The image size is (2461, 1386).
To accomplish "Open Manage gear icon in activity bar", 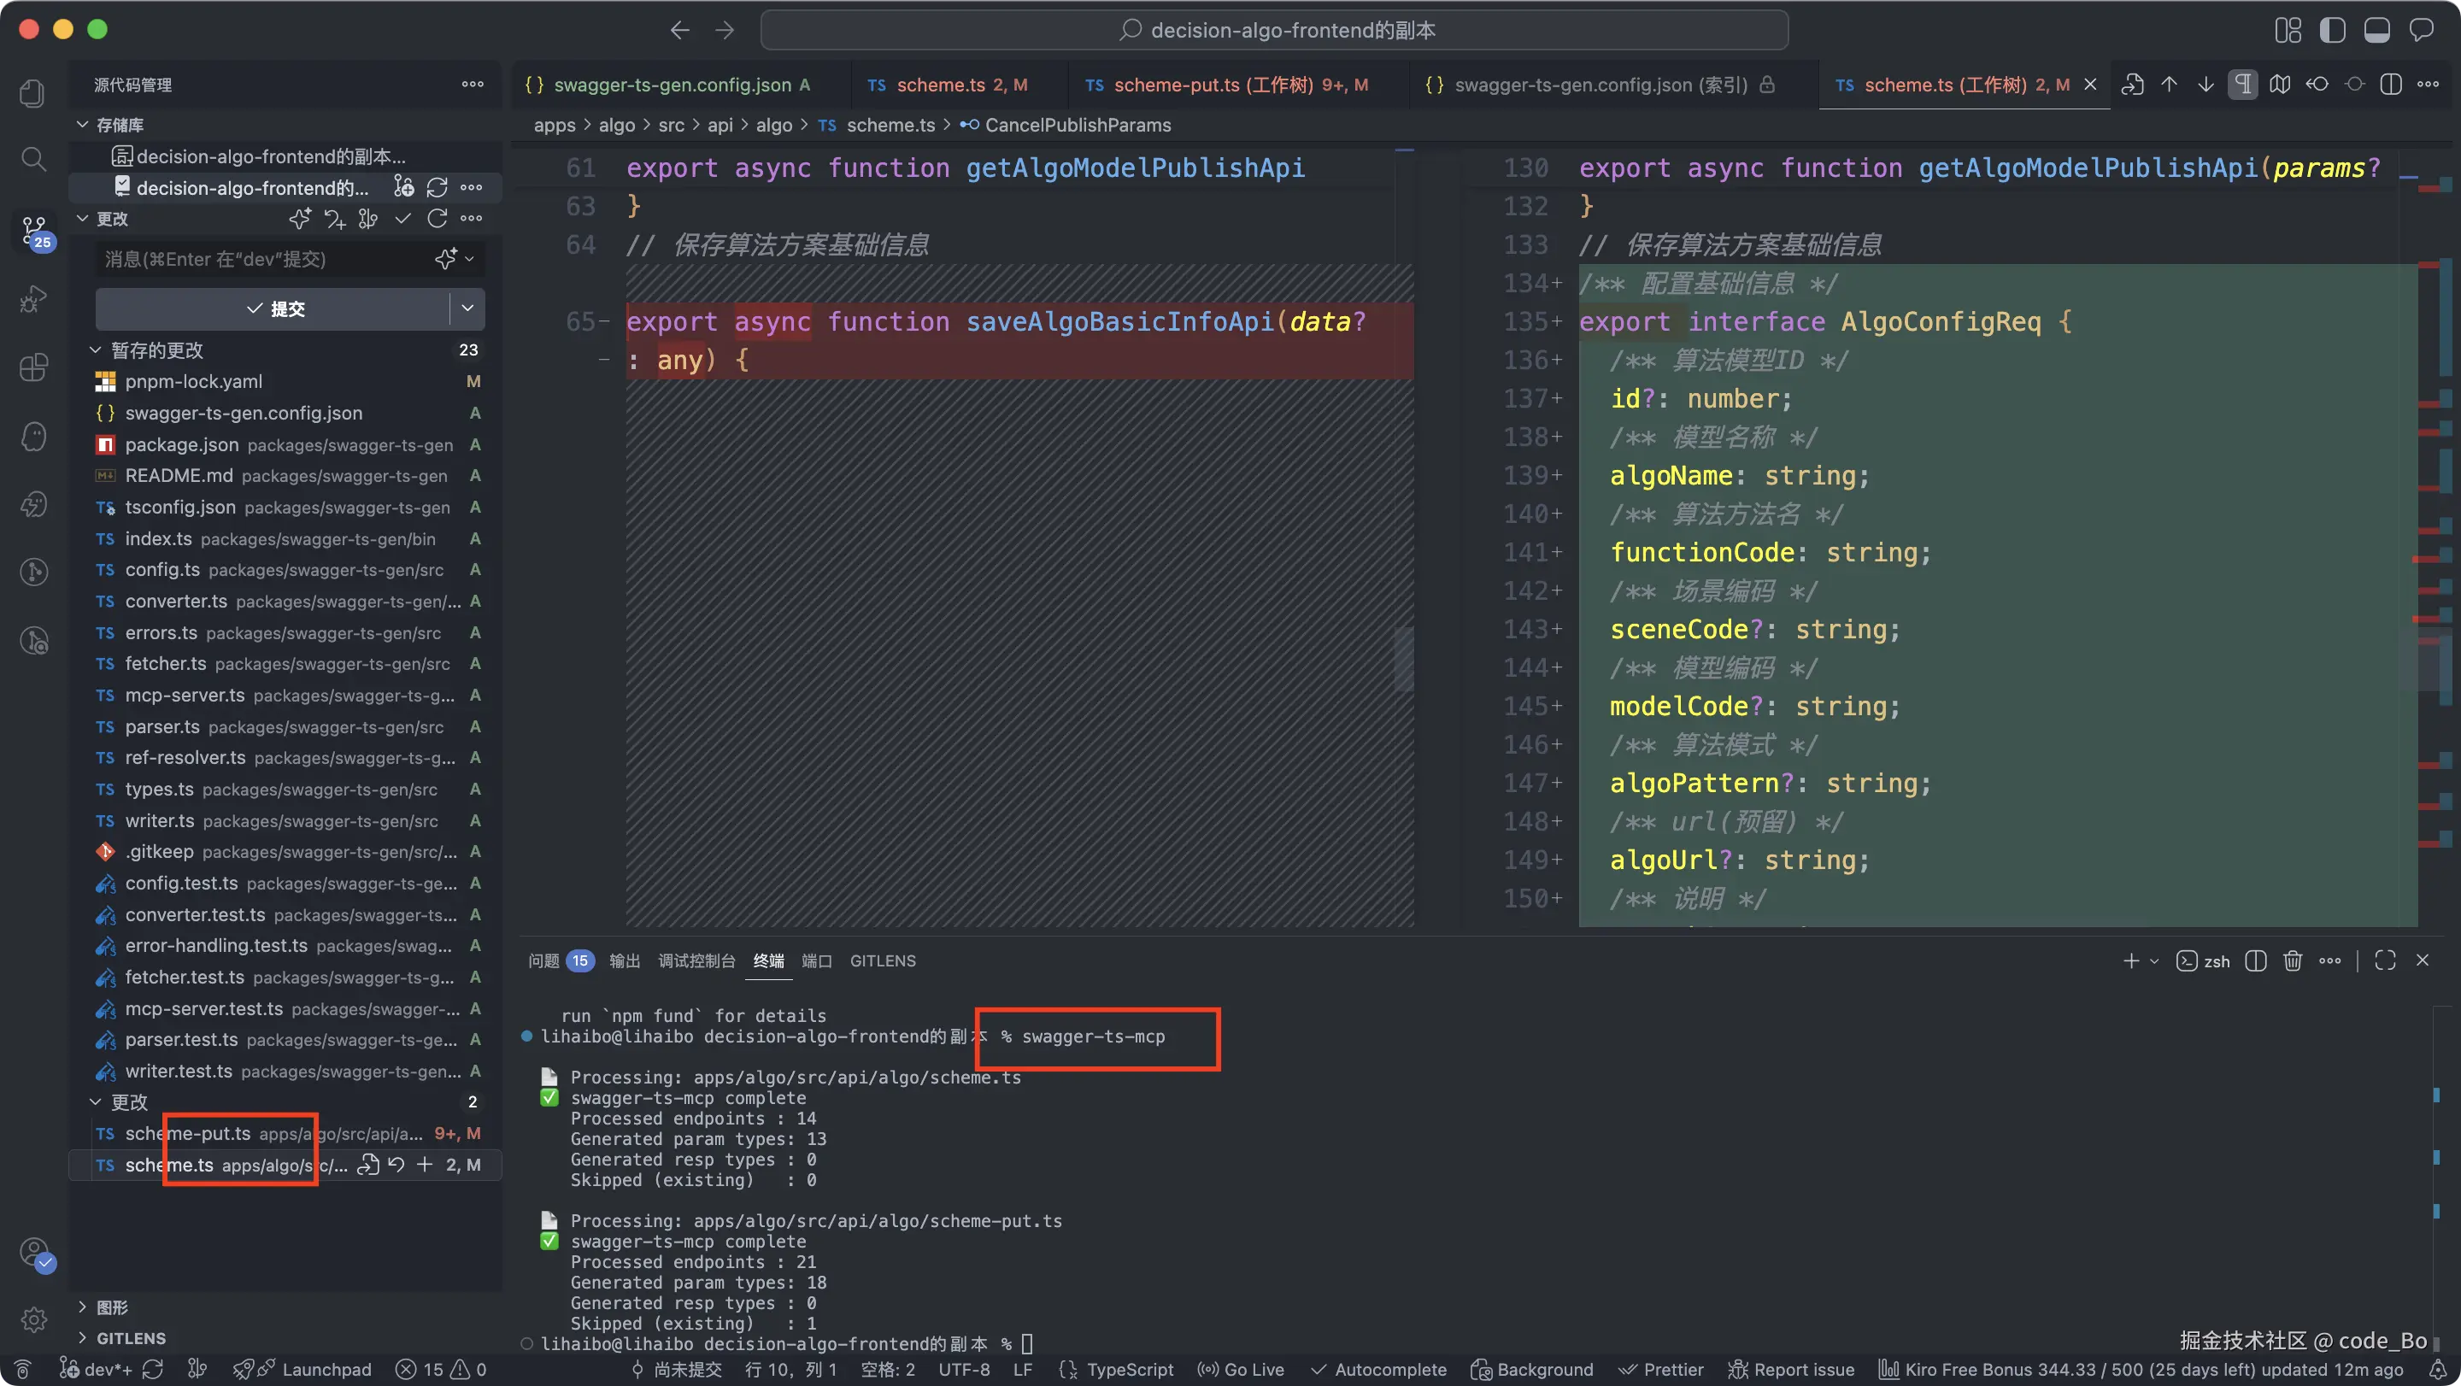I will coord(33,1320).
